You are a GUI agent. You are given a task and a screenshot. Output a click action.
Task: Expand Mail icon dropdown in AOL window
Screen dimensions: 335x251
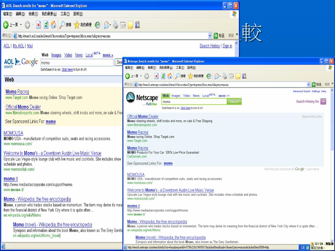point(110,25)
